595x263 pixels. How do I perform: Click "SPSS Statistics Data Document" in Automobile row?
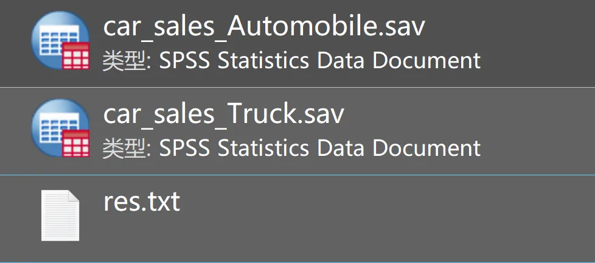click(x=320, y=60)
